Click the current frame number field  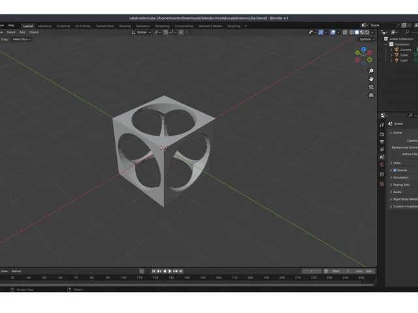[312, 271]
